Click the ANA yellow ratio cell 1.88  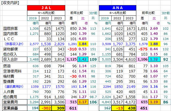(x=154, y=44)
